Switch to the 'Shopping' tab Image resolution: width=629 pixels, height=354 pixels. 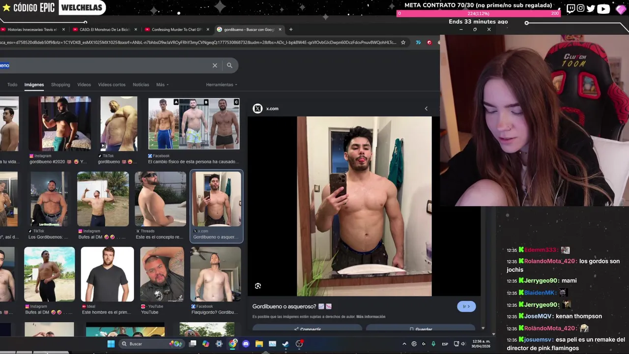tap(60, 85)
